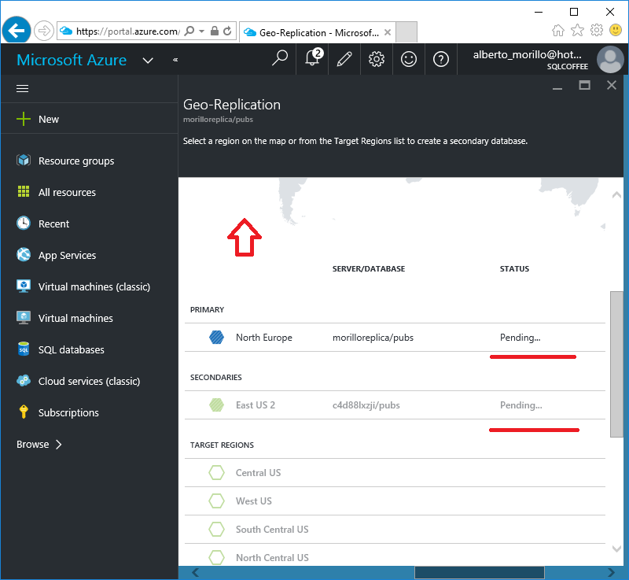
Task: Open the notifications bell with badge 2
Action: pos(312,58)
